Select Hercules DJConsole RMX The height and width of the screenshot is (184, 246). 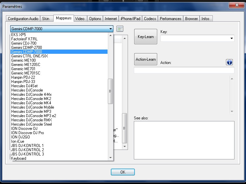tap(59, 120)
